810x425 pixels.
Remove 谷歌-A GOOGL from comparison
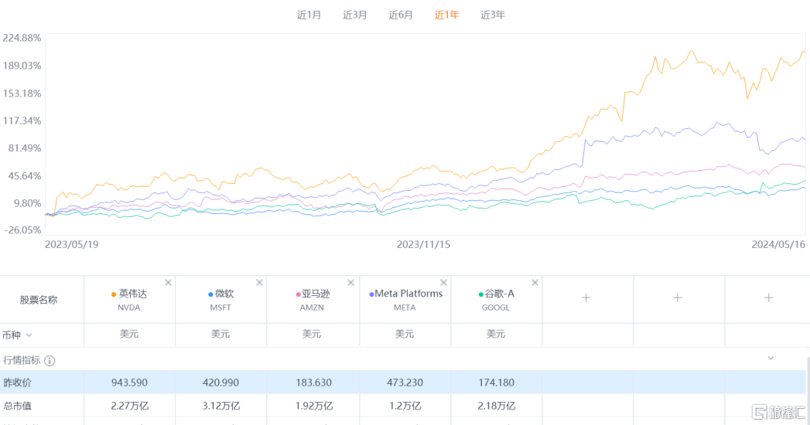click(x=535, y=283)
